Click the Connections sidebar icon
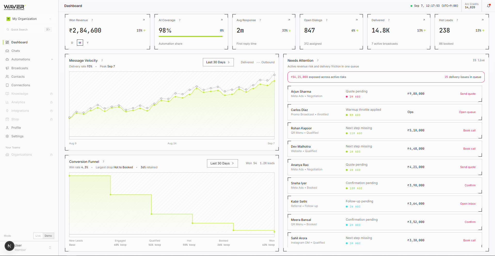Screen dimensions: 495x256 [7, 85]
